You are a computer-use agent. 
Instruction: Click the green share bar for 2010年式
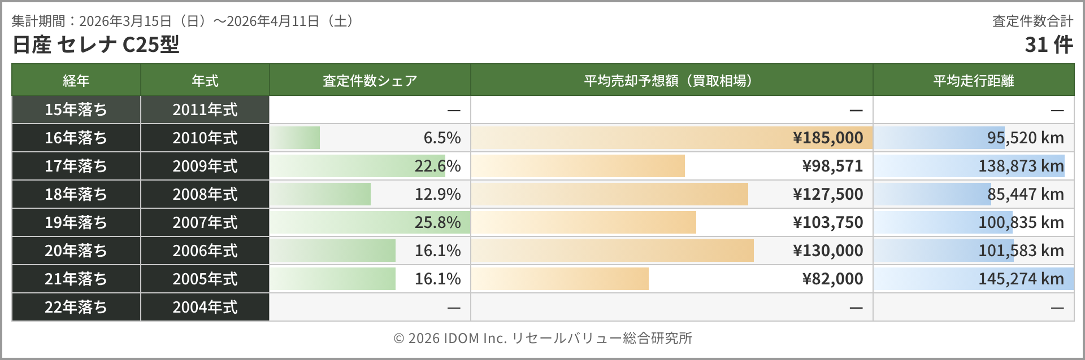click(296, 138)
